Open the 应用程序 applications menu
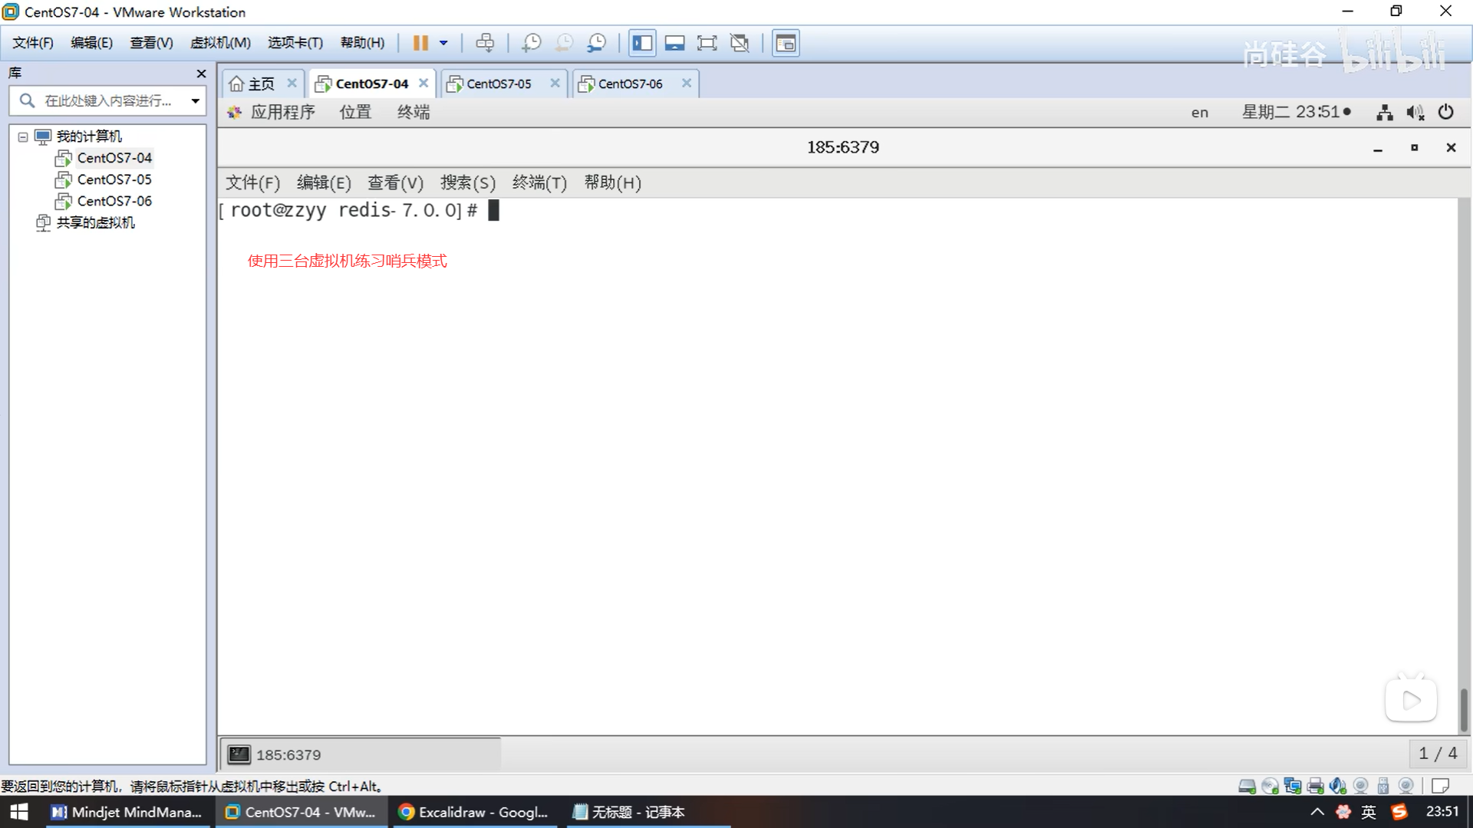This screenshot has width=1473, height=828. 282,112
